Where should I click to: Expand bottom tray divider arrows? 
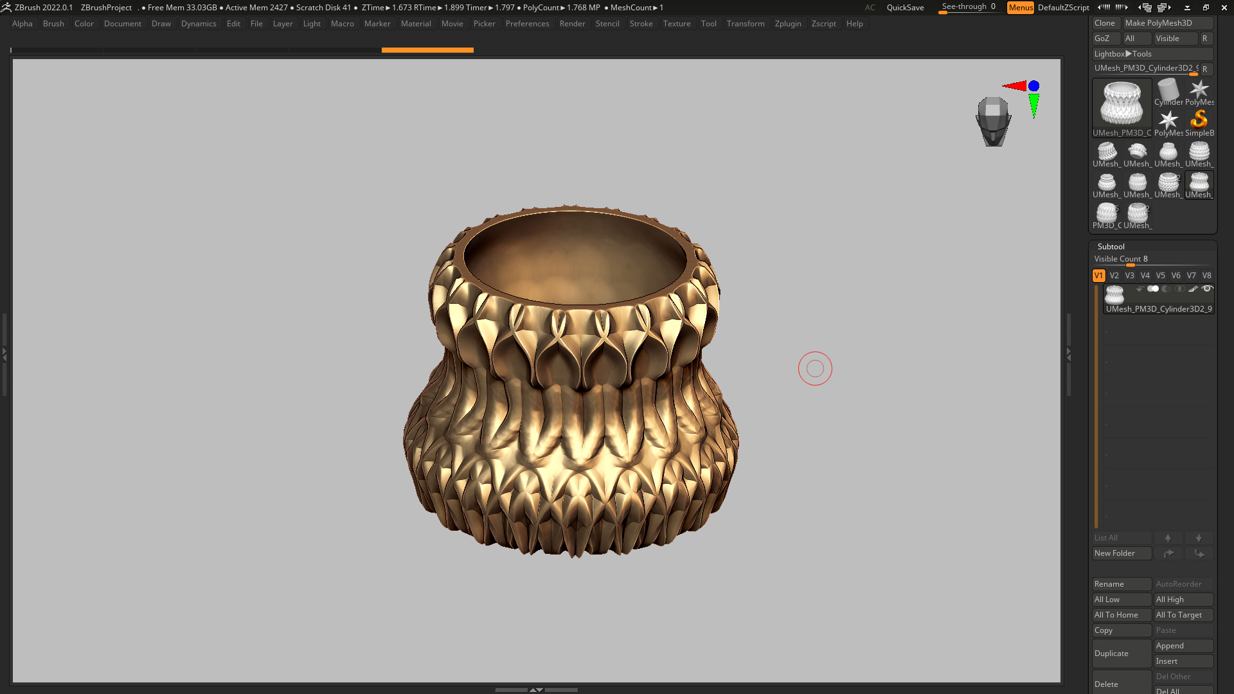coord(536,690)
